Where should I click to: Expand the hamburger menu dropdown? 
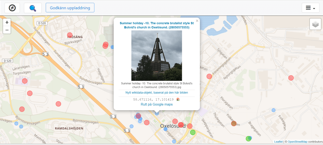[310, 8]
